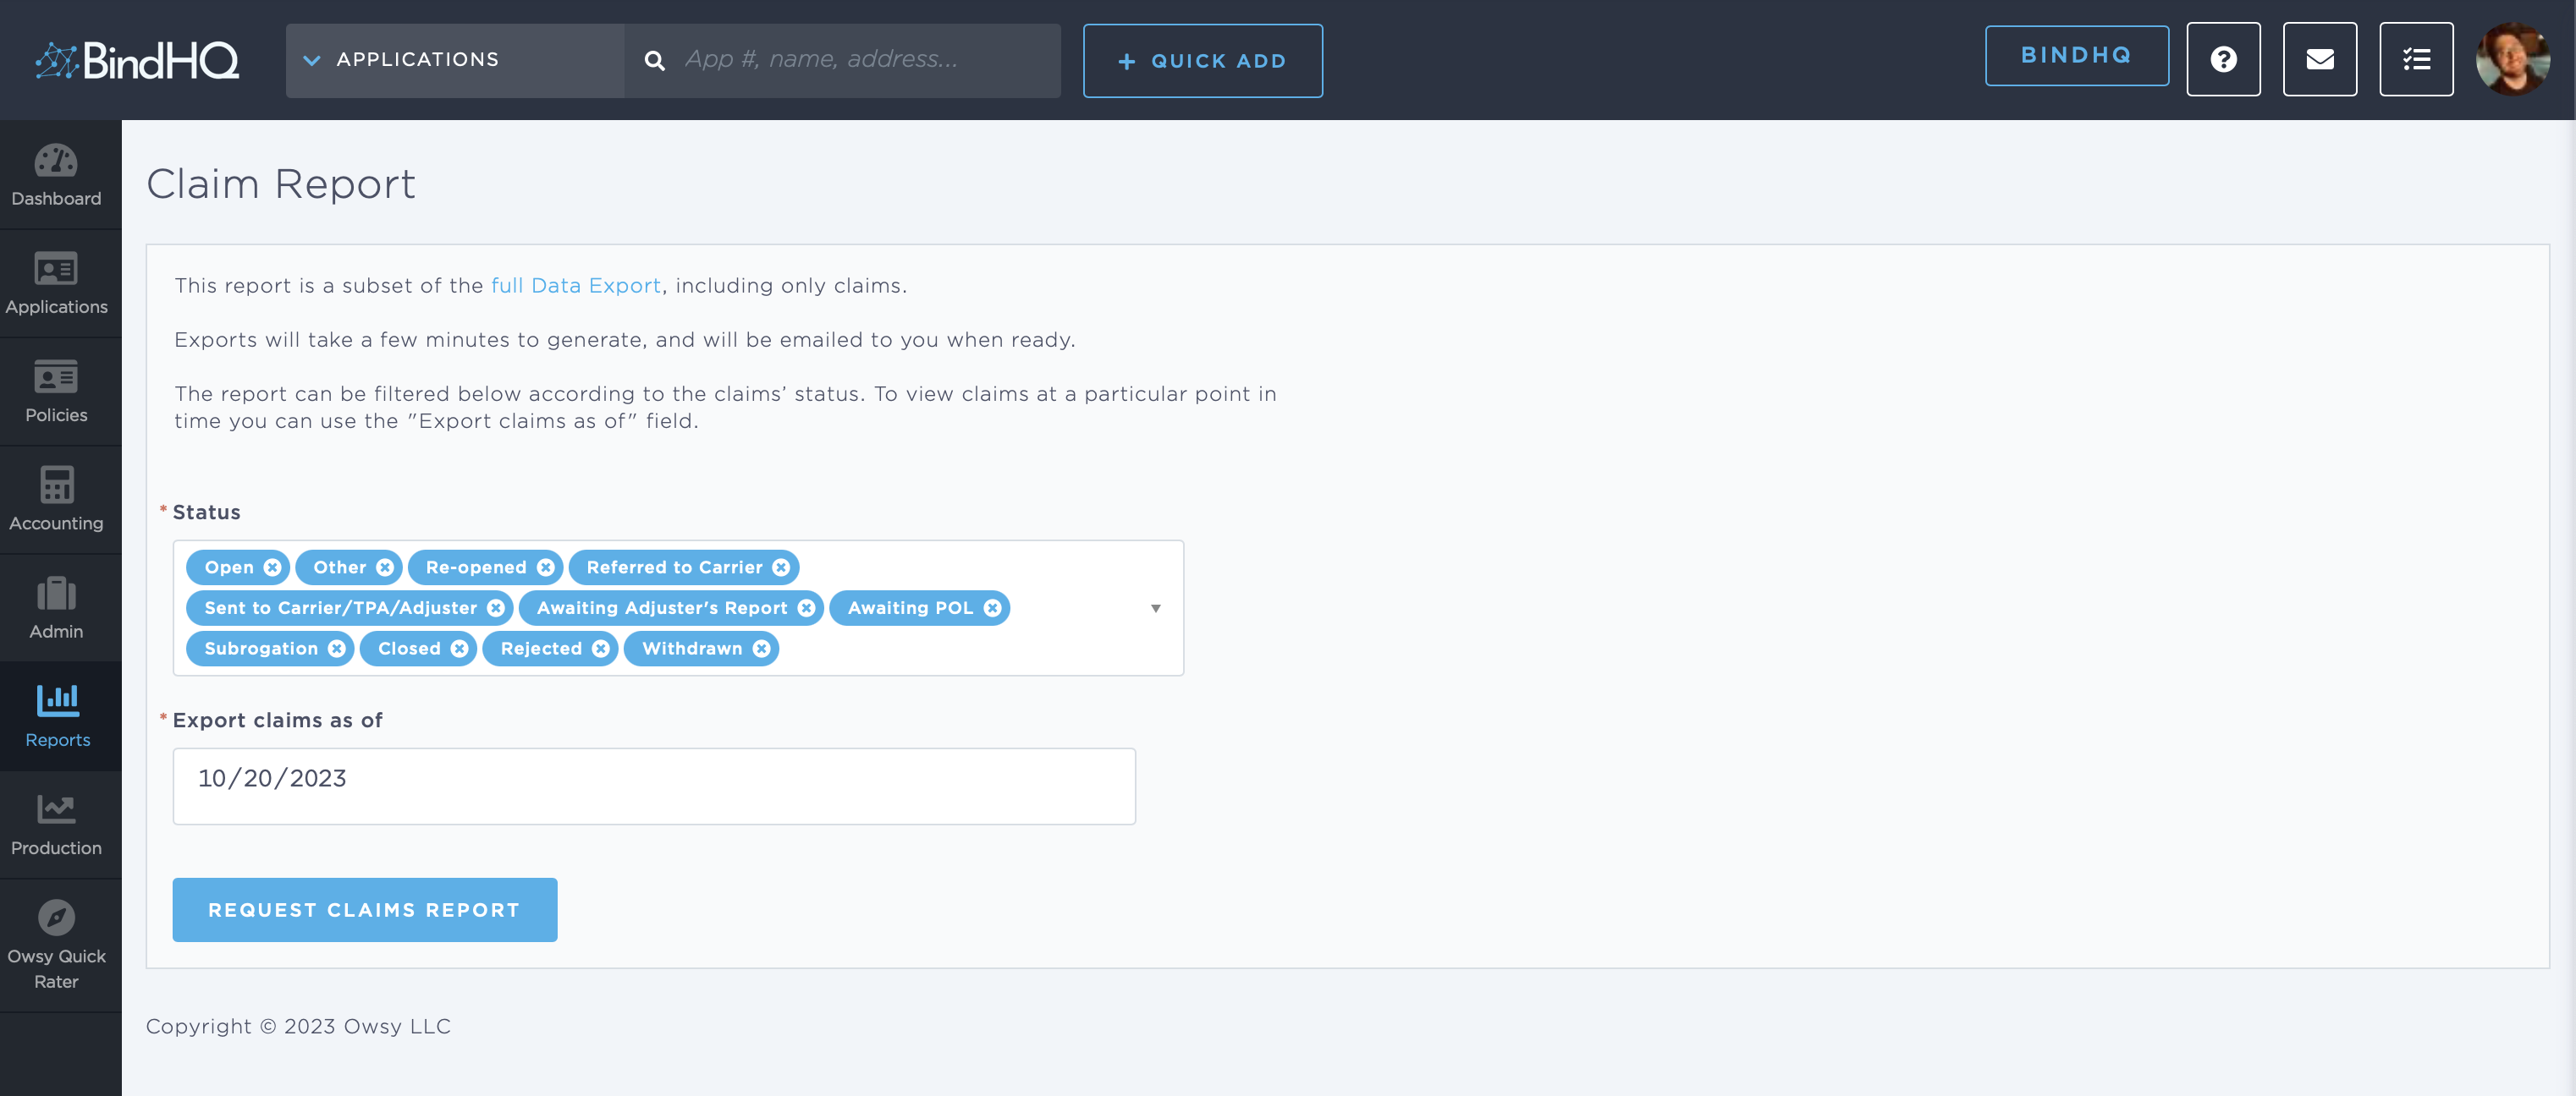Remove the Open status tag

[x=272, y=567]
